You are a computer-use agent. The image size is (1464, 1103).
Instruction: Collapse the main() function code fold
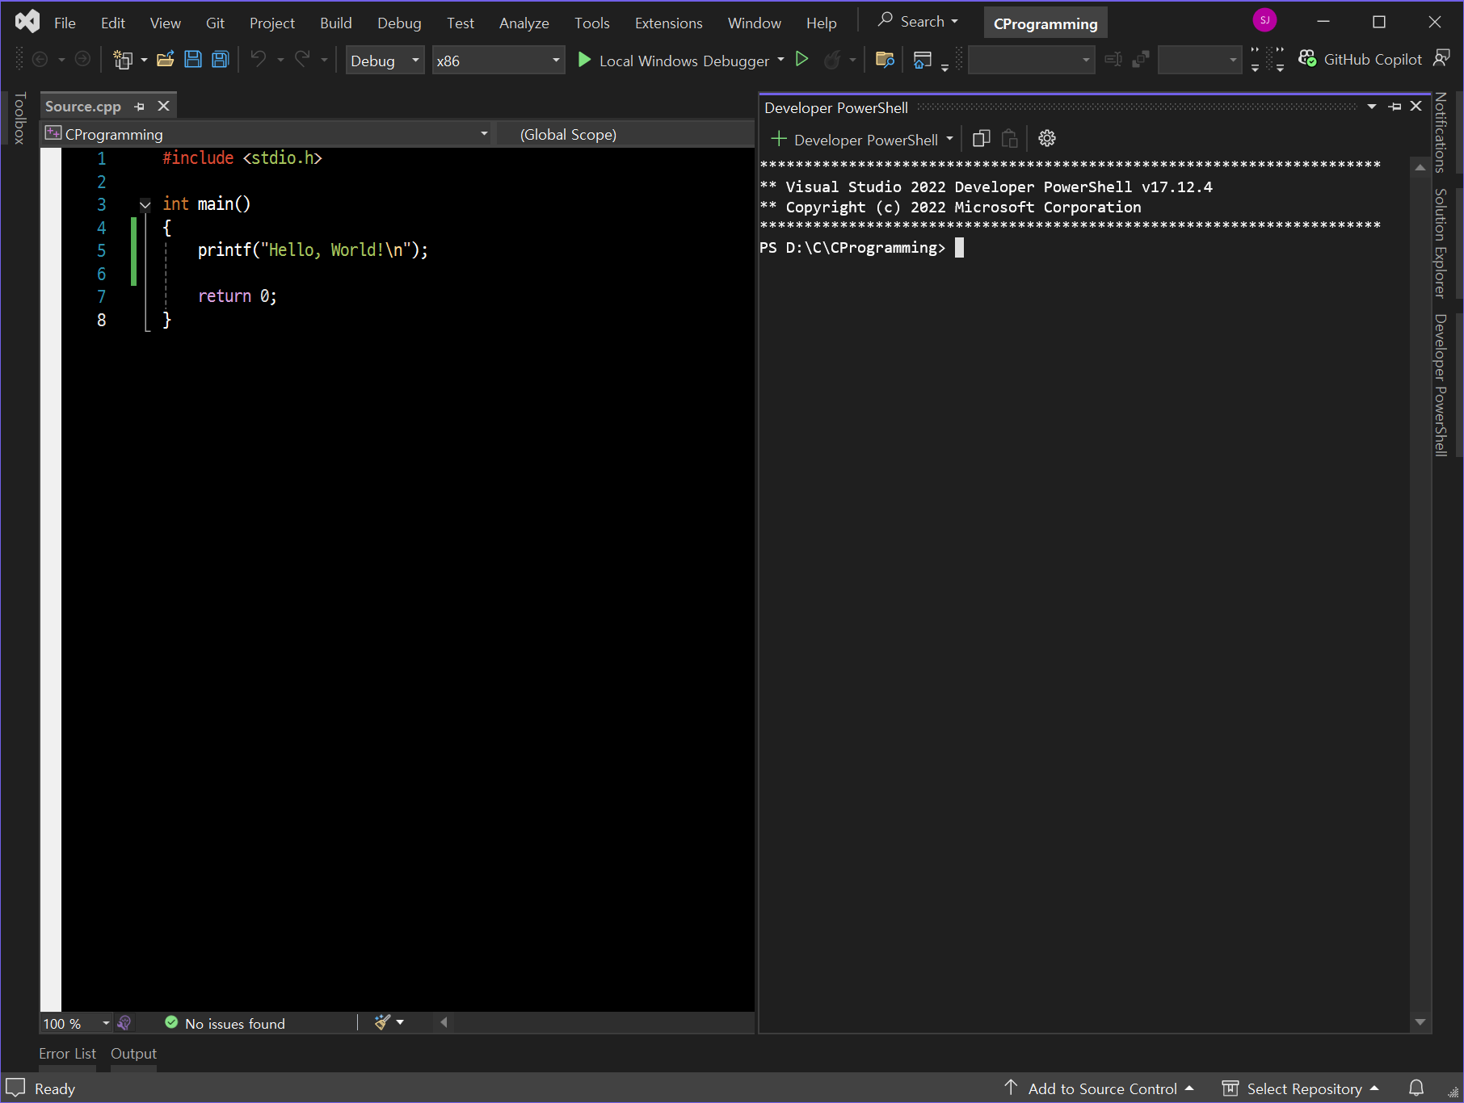[145, 205]
